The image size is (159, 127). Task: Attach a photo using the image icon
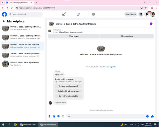[54, 117]
